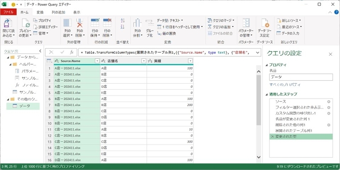Viewport: 340px width, 170px height.
Task: Cancel formula edit with the X icon
Action: pyautogui.click(x=51, y=52)
